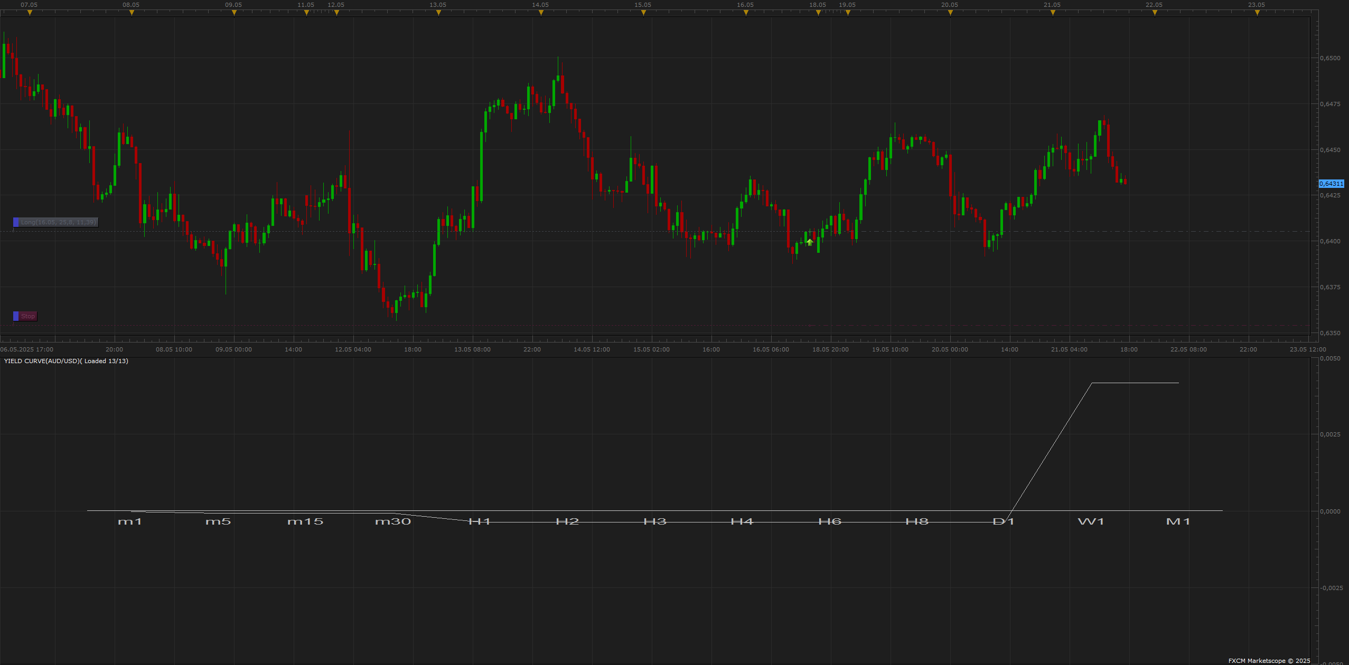This screenshot has height=665, width=1349.
Task: Click the 23.05 12:00 time axis label
Action: pyautogui.click(x=1308, y=349)
